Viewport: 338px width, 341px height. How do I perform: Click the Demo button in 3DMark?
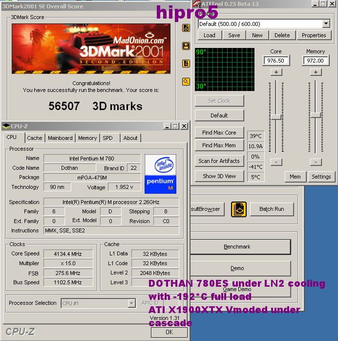coord(240,269)
